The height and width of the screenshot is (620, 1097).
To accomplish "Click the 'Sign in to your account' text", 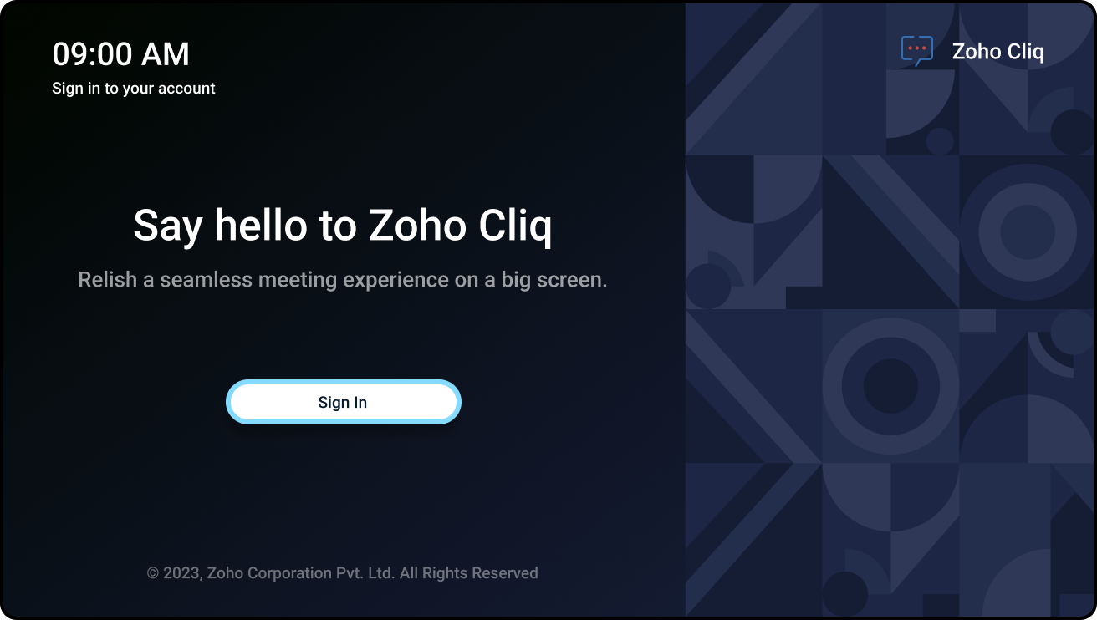I will coord(134,89).
